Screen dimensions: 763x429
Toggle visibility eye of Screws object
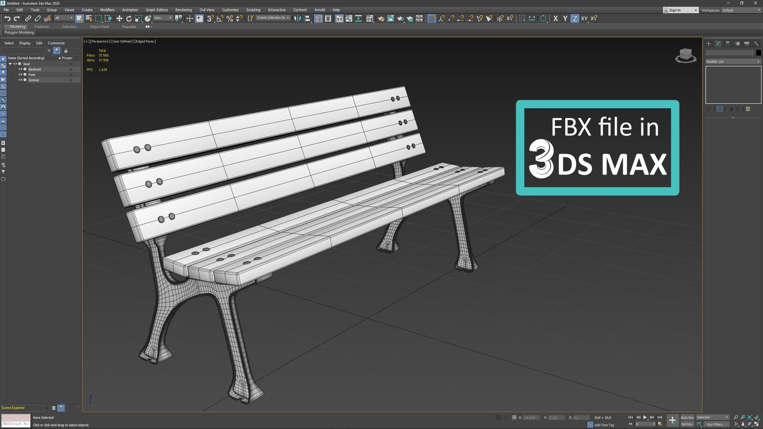pos(20,80)
